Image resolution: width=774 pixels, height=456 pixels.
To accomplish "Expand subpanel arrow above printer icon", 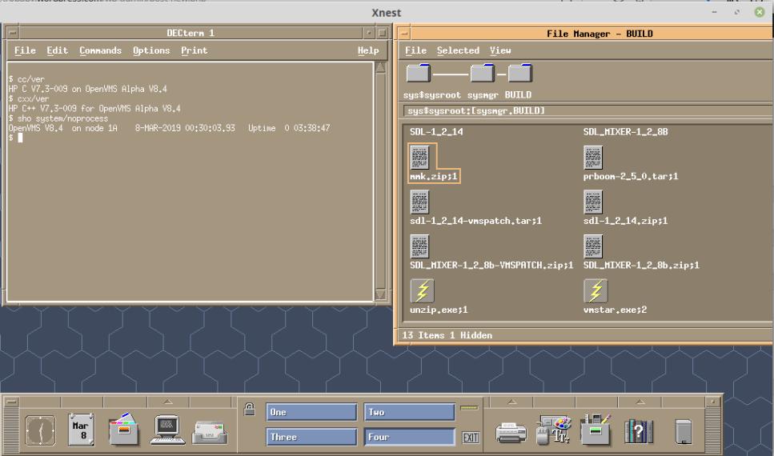I will (511, 401).
